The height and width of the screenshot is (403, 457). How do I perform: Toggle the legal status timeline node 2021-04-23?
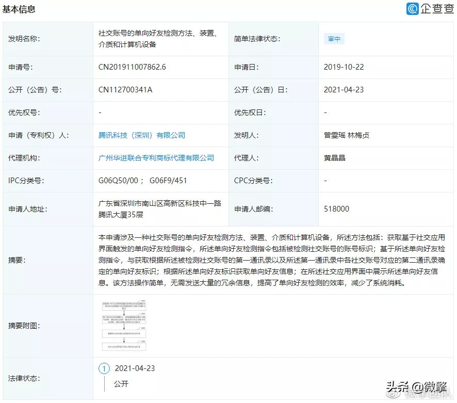tap(135, 368)
